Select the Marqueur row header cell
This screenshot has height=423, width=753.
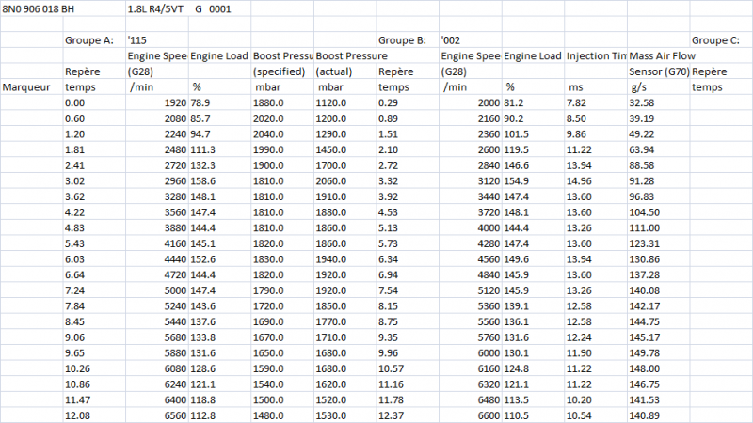point(28,86)
